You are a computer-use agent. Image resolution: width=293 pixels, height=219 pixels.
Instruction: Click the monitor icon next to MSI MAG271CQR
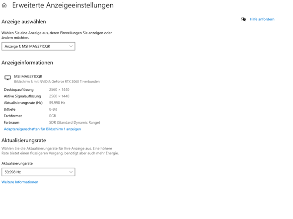point(7,78)
